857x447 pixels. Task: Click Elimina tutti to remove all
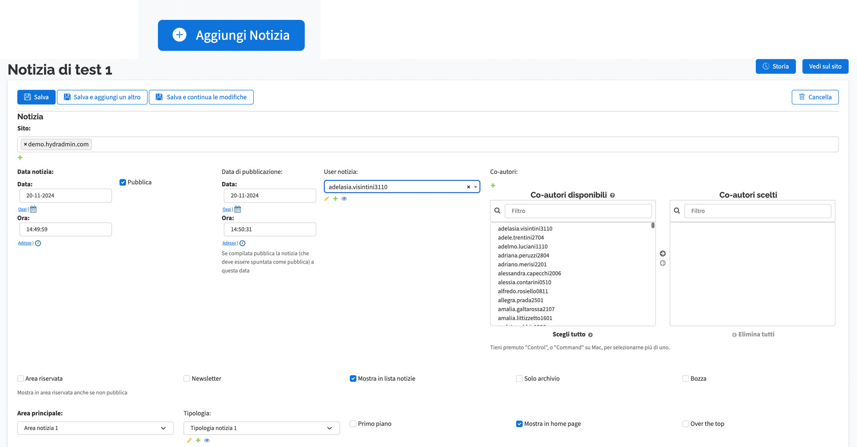(x=753, y=335)
